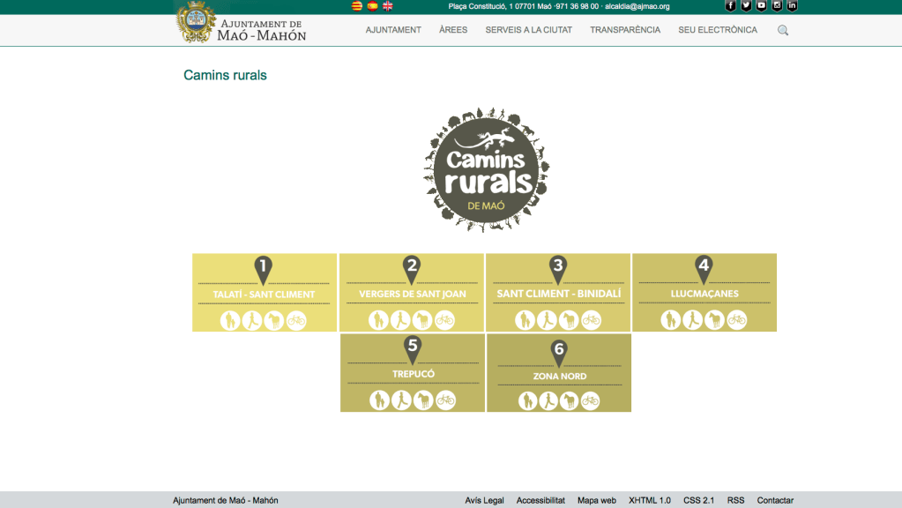Click the Facebook icon in header

pos(730,6)
